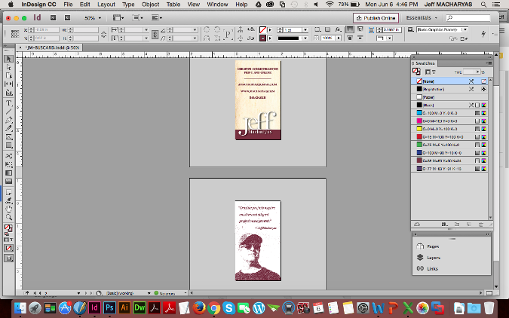This screenshot has width=509, height=318.
Task: Open the Window menu
Action: point(217,5)
